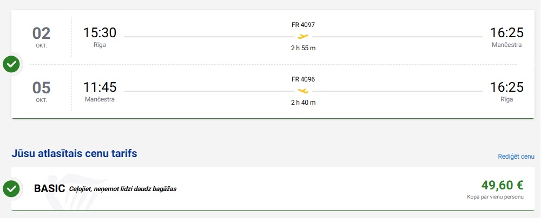Screen dimensions: 554x218
Task: Click the Ceļojiet, neņemot līdzi daudz bagāžas text
Action: click(123, 189)
